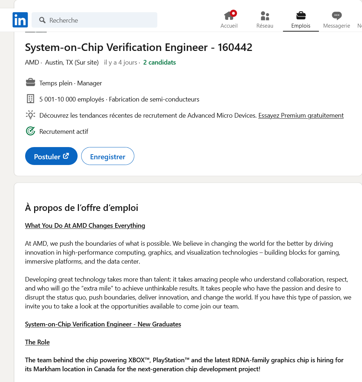Click the AMD company name
This screenshot has width=362, height=382.
pyautogui.click(x=32, y=62)
